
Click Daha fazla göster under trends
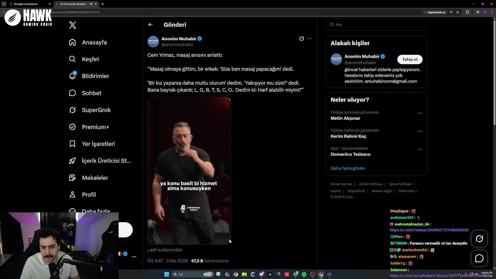point(348,168)
